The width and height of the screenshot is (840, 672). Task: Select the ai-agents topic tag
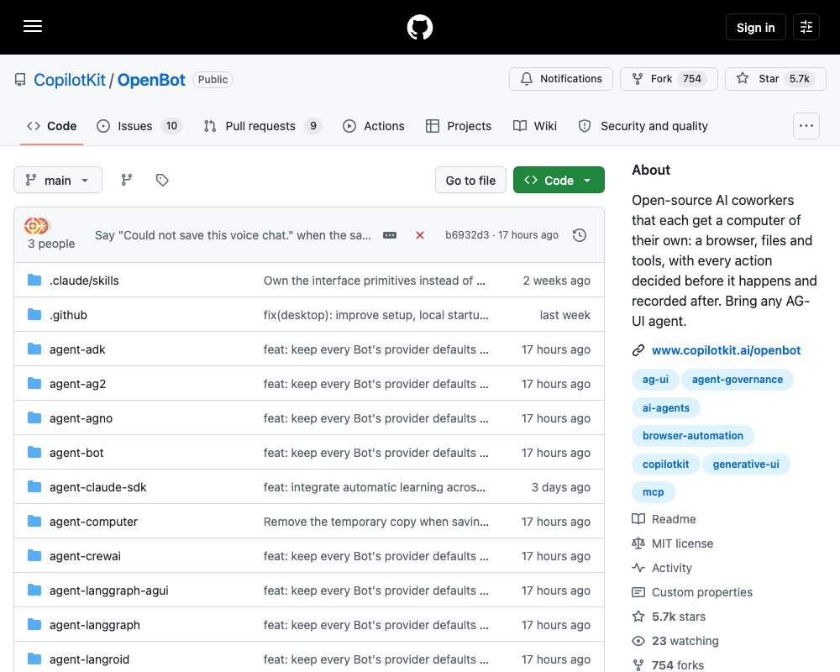[x=666, y=407]
